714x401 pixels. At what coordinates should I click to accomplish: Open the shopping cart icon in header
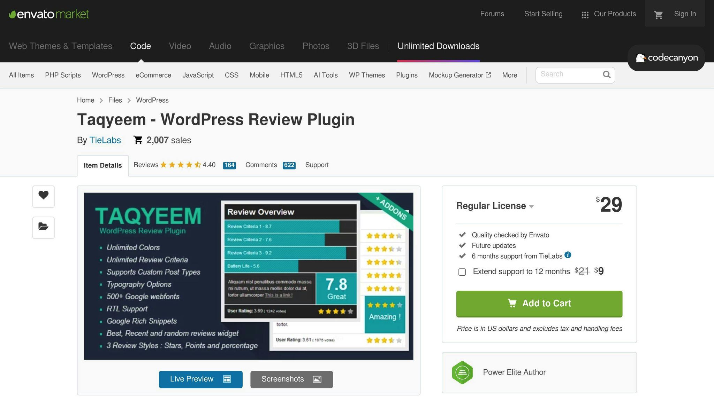coord(658,15)
